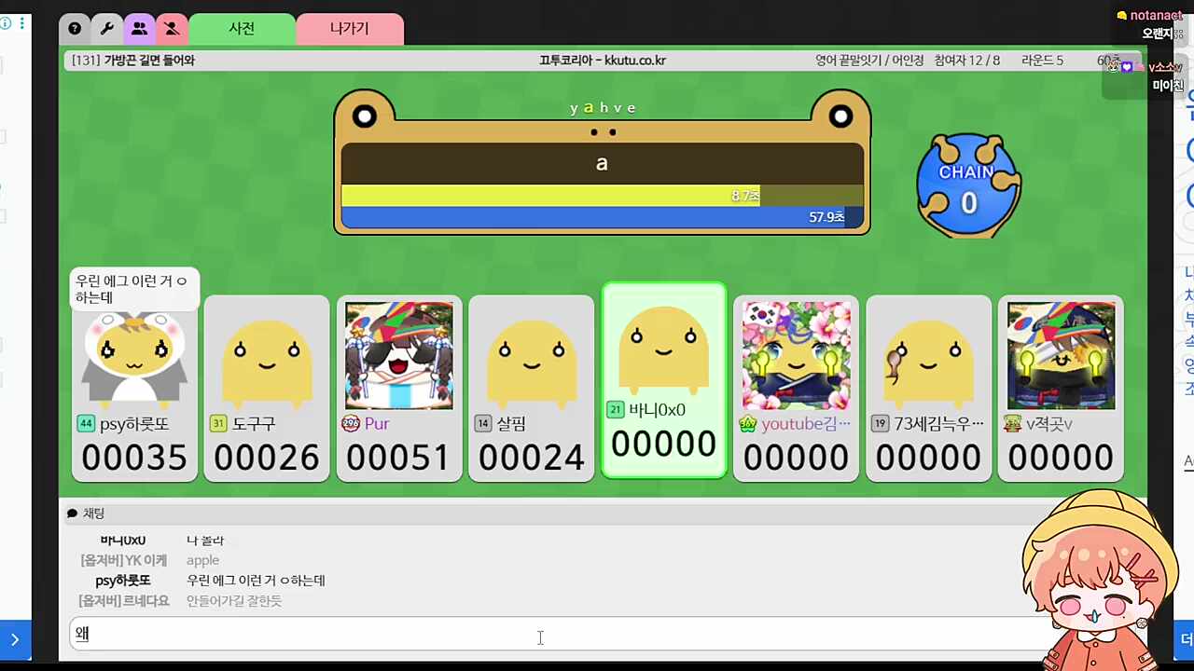
Task: Click level 296 badge of Pur
Action: click(351, 424)
